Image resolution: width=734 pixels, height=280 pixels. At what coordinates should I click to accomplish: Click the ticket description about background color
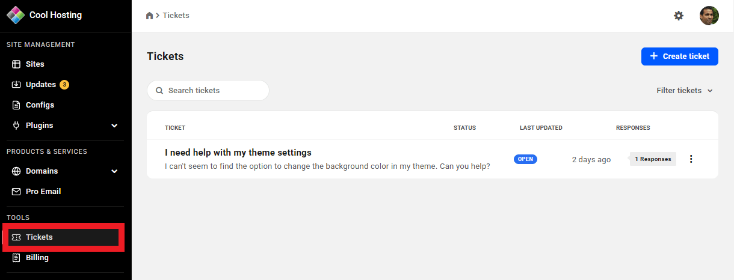point(327,166)
